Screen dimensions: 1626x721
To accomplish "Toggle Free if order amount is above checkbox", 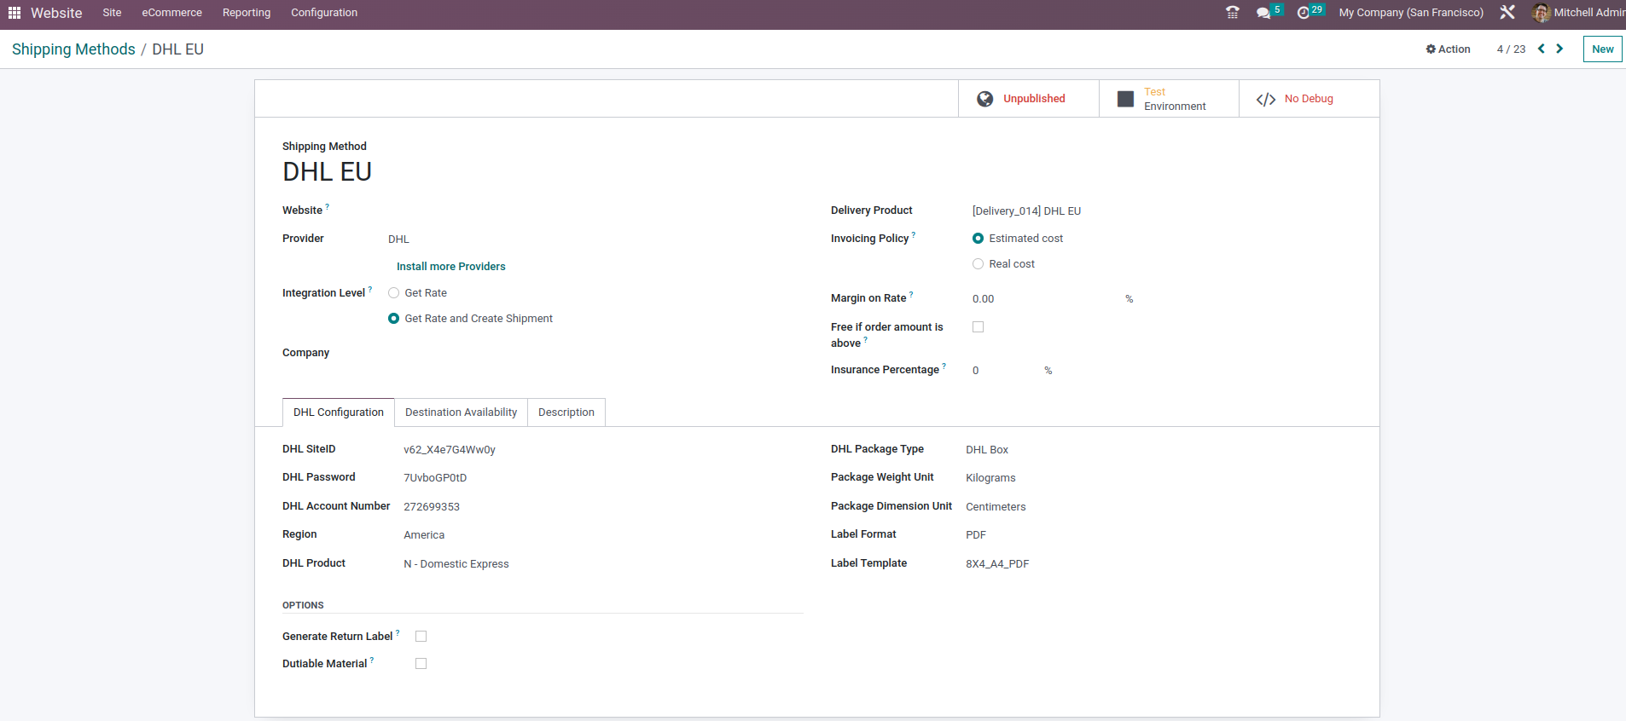I will tap(978, 327).
